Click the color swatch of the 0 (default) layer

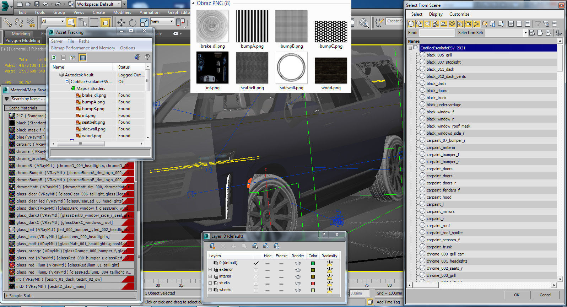click(313, 263)
